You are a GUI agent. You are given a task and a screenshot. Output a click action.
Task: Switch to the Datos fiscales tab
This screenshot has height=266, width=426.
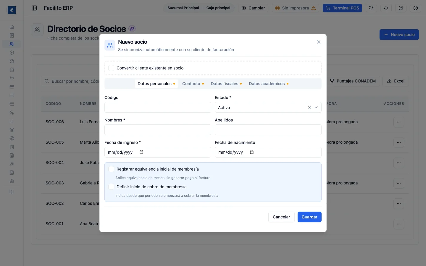point(226,84)
